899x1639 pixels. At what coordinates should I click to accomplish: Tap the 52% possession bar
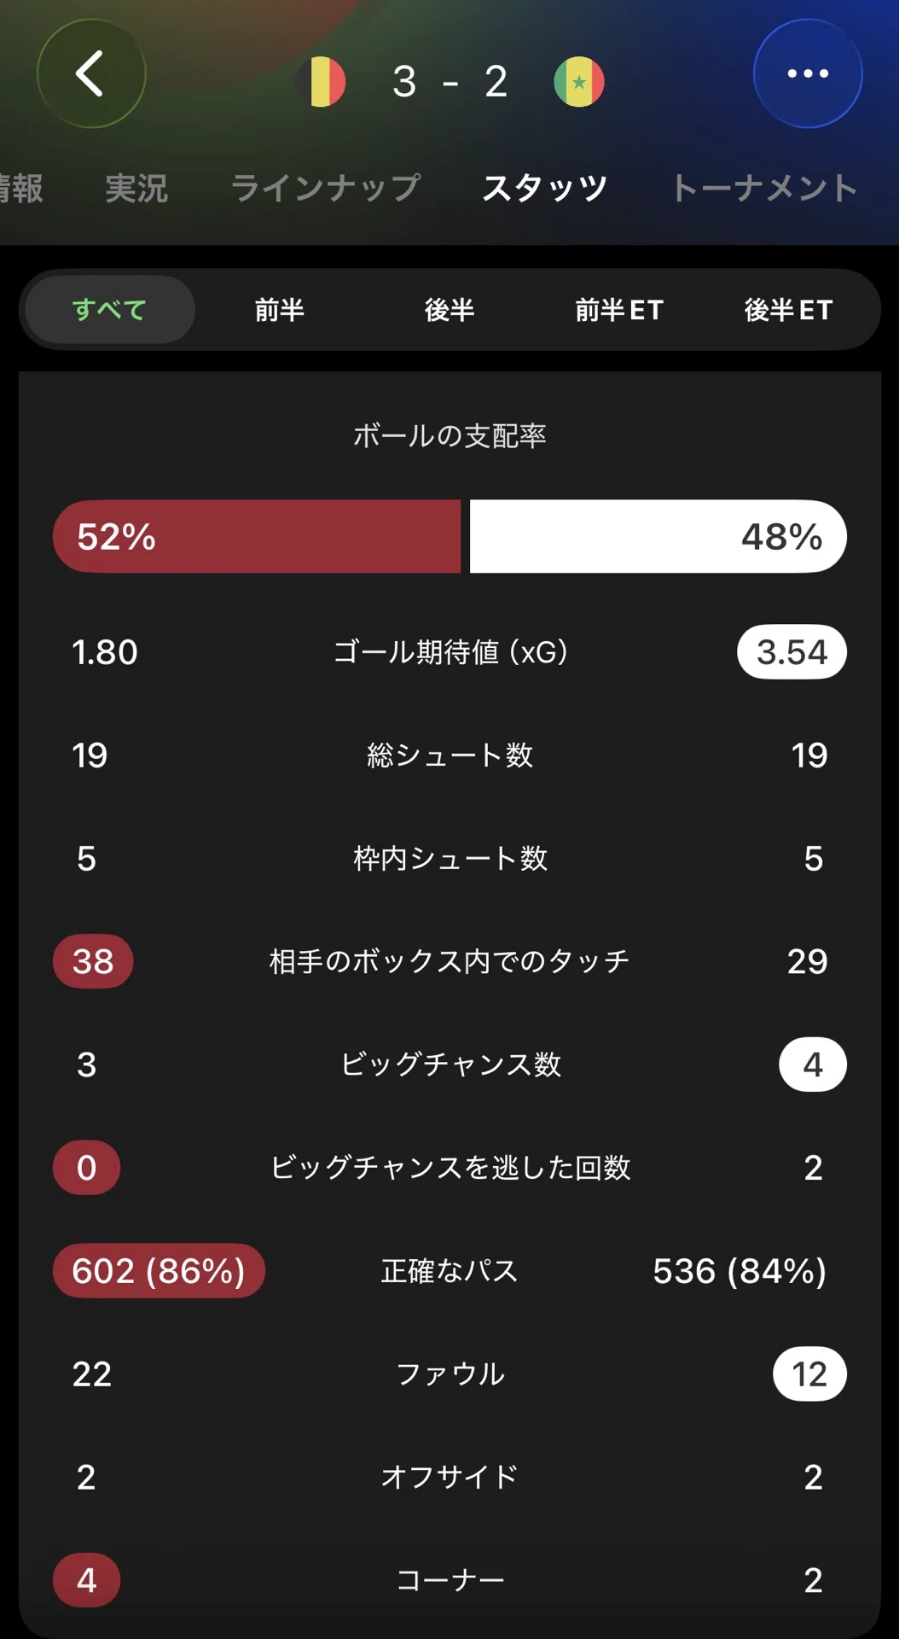(257, 536)
